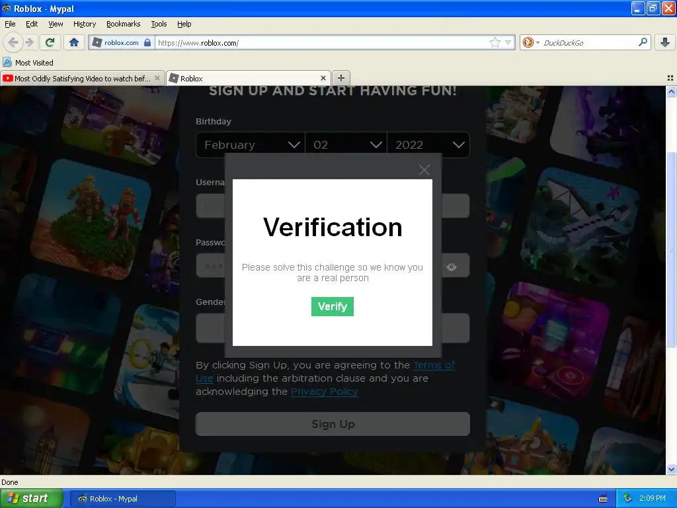Click the Verification heading text
677x508 pixels.
(333, 227)
